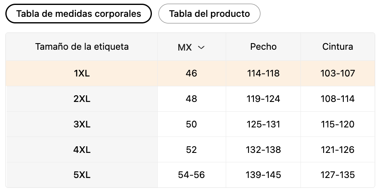Select the 1XL size row label

[82, 73]
